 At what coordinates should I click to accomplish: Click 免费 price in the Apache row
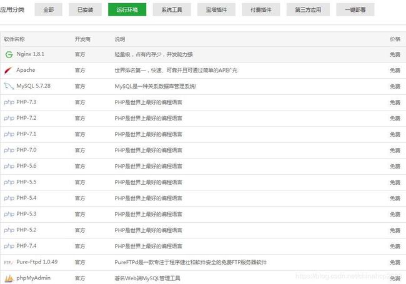395,71
